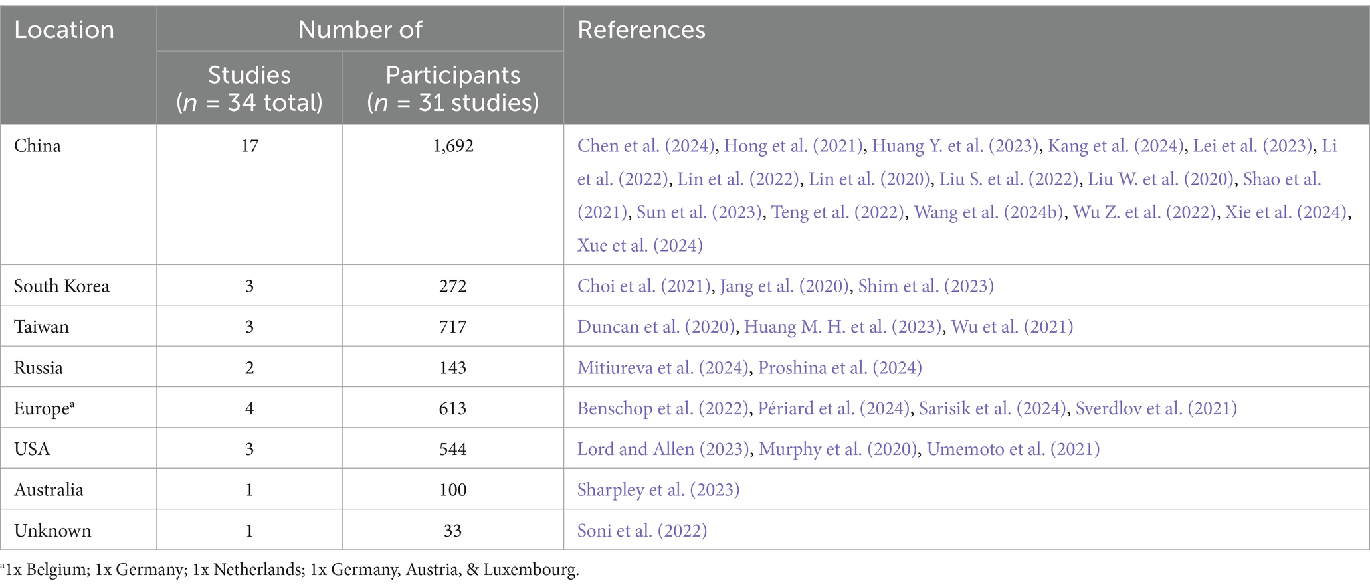This screenshot has width=1370, height=587.
Task: Open the Périard et al. (2024) reference
Action: [x=834, y=408]
